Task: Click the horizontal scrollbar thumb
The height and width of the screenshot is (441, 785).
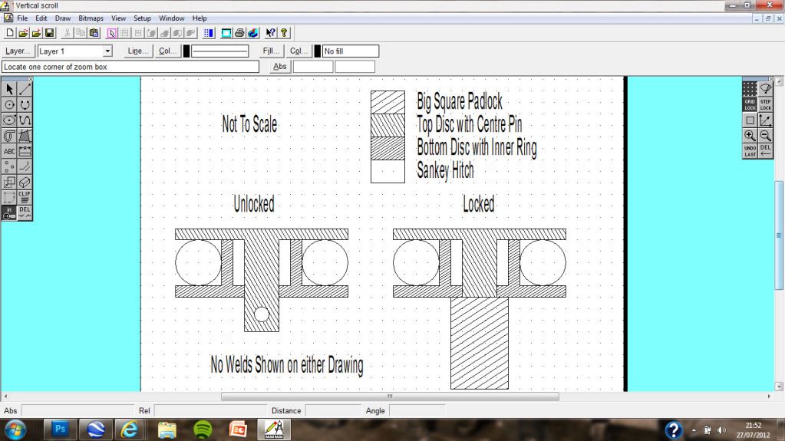Action: [390, 397]
